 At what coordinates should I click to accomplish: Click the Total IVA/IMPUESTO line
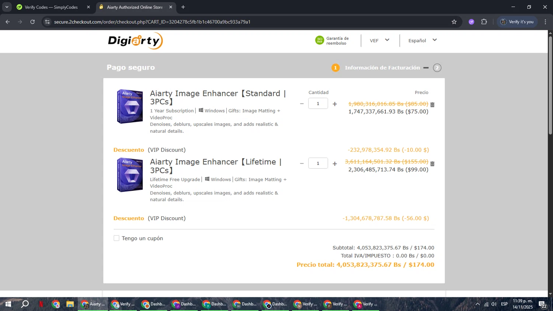coord(387,256)
